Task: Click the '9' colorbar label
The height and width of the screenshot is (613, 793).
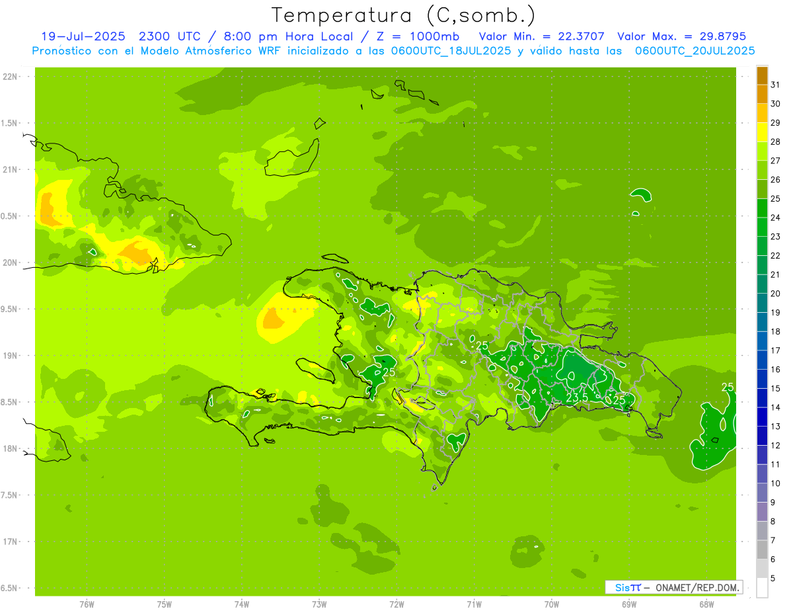Action: [x=773, y=503]
